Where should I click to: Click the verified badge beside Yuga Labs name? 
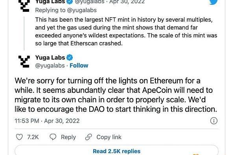click(70, 58)
